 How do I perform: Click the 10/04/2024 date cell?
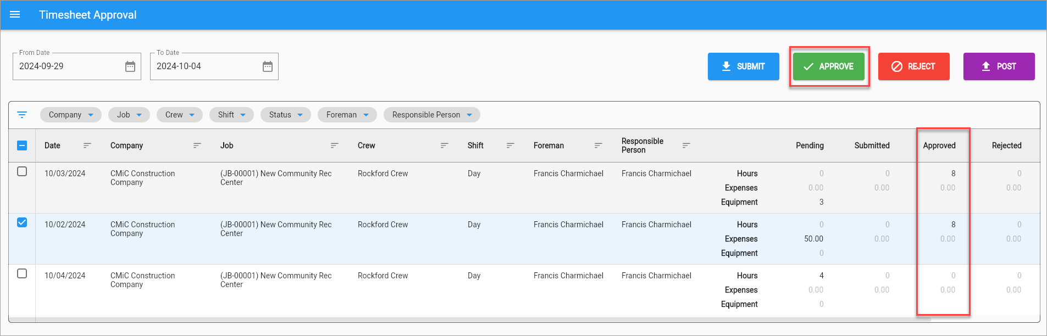click(65, 276)
